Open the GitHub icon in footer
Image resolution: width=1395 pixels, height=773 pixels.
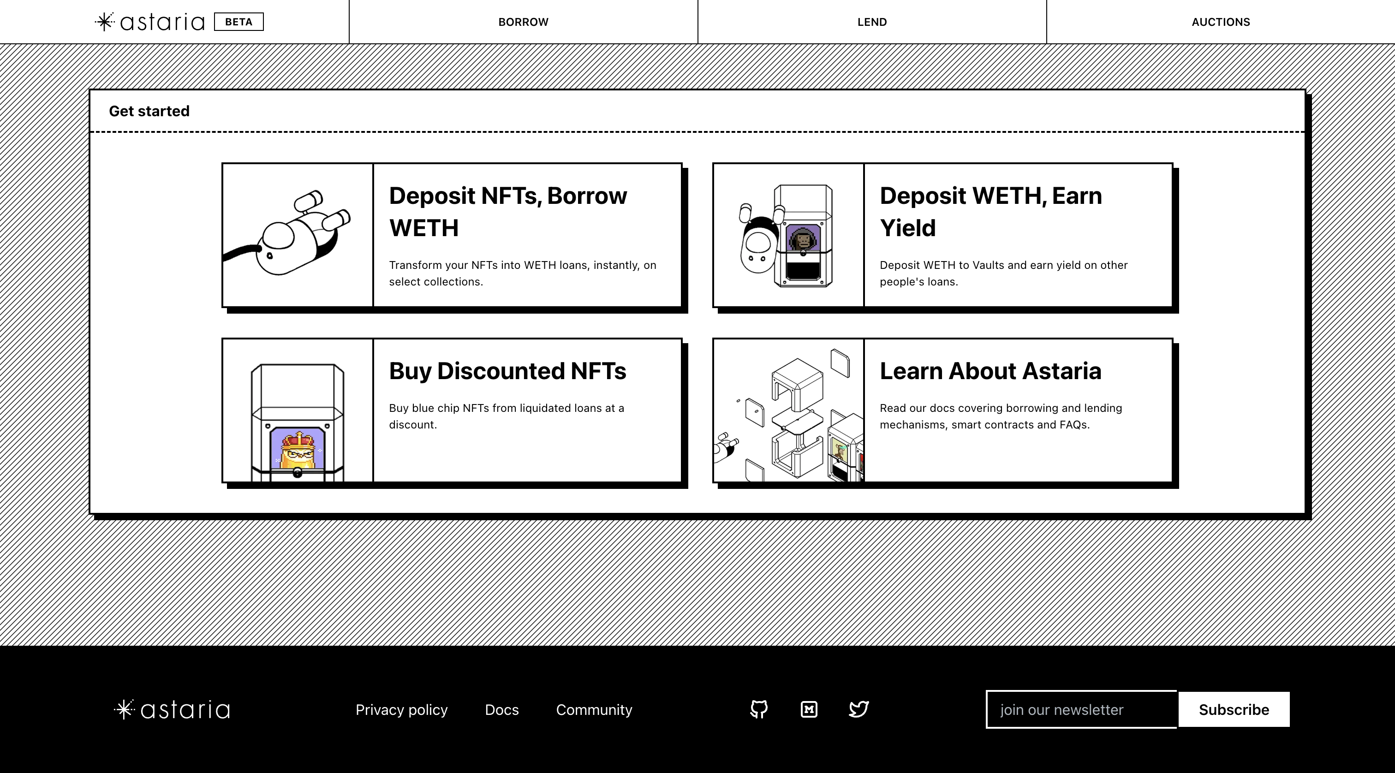point(759,709)
